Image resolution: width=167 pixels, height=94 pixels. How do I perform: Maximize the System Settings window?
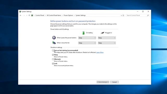point(143,11)
